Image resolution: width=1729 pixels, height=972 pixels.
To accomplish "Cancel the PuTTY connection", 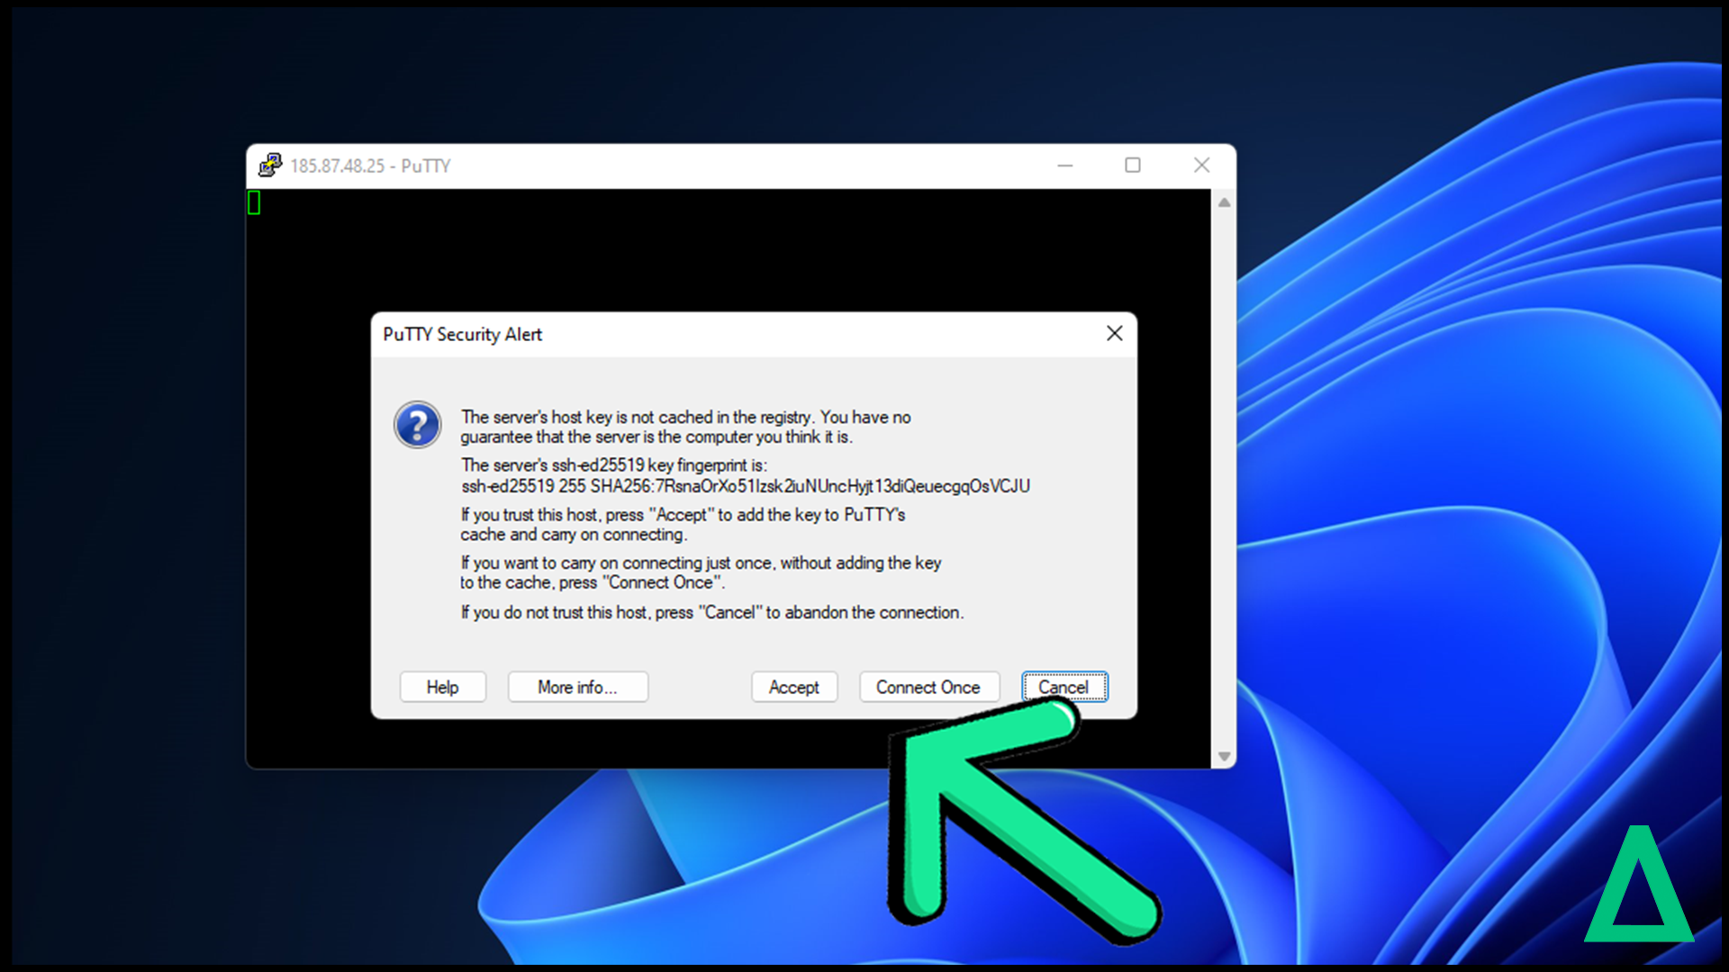I will (x=1064, y=687).
